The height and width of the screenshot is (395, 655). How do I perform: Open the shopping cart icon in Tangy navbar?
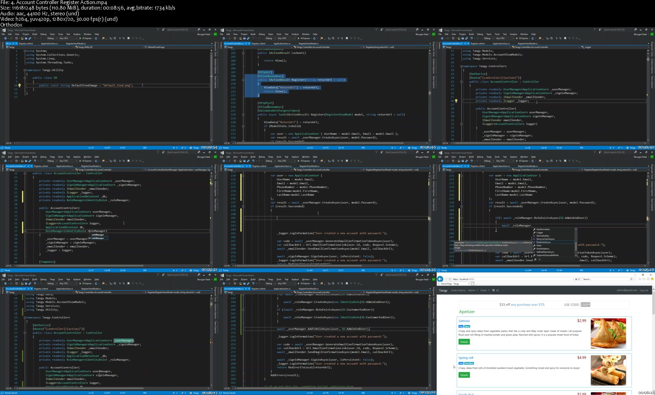pos(493,290)
